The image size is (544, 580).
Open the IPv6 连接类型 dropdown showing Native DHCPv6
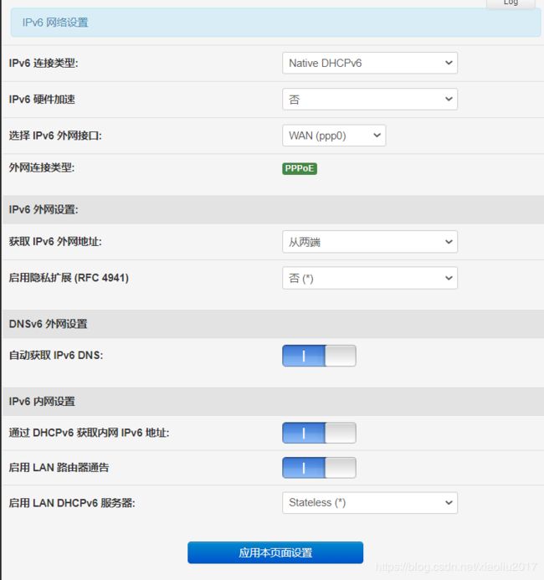point(370,63)
